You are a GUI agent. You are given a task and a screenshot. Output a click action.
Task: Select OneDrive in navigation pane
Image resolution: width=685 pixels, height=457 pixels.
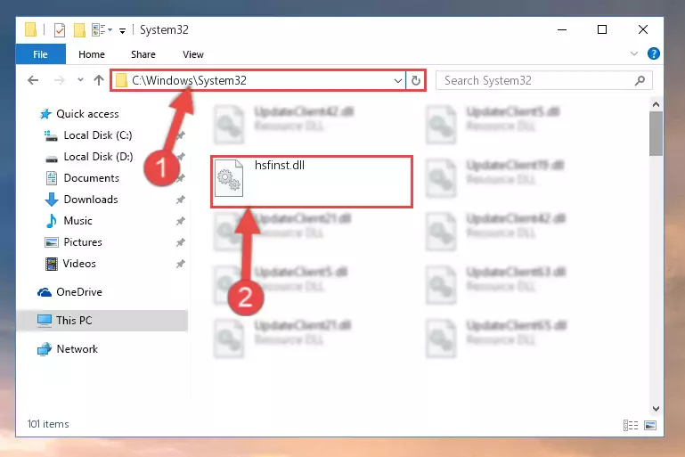[x=79, y=292]
